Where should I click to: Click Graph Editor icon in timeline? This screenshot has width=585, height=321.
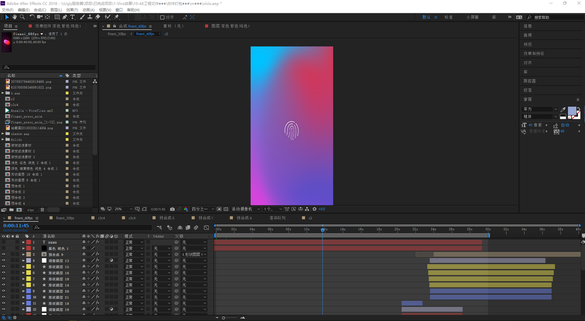206,227
